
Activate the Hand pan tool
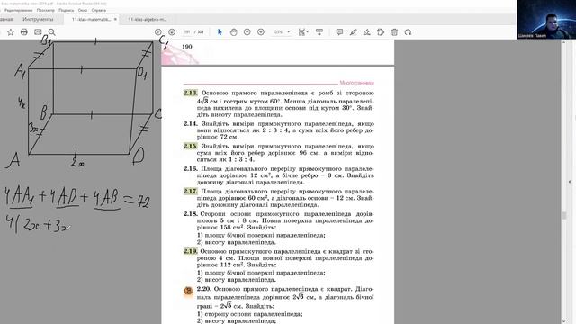tap(233, 32)
